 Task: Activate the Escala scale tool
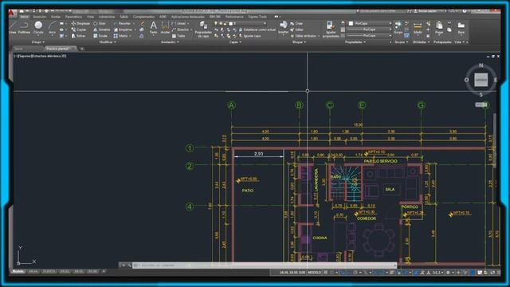pyautogui.click(x=100, y=36)
